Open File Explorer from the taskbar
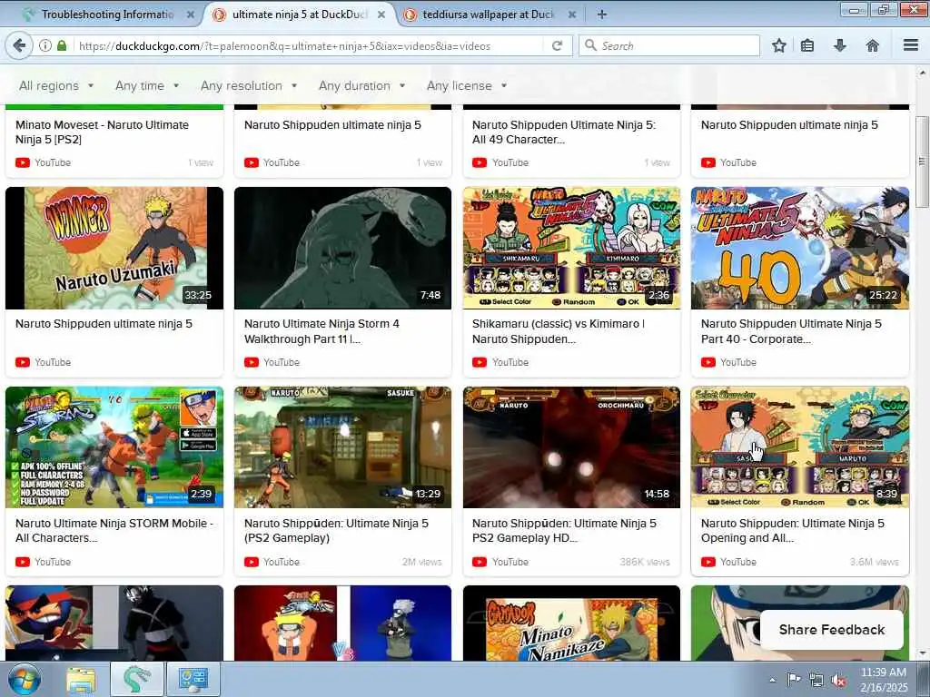Screen dimensions: 930x697 coord(81,679)
